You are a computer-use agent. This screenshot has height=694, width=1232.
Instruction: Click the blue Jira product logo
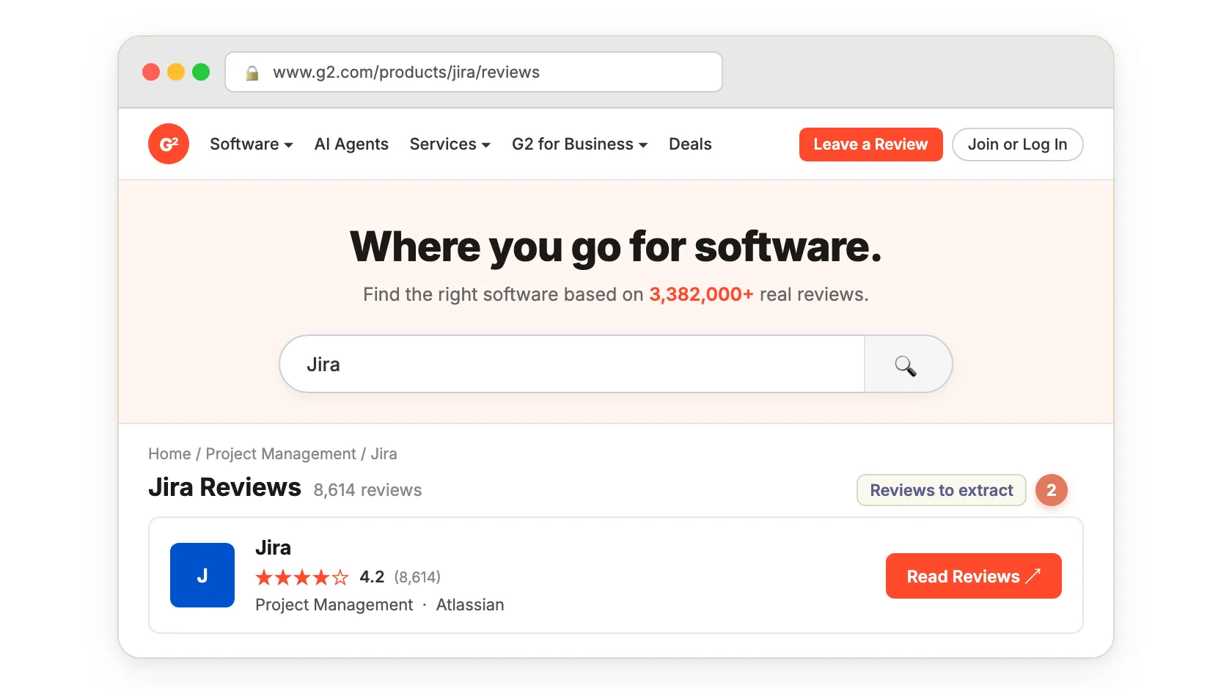coord(202,575)
